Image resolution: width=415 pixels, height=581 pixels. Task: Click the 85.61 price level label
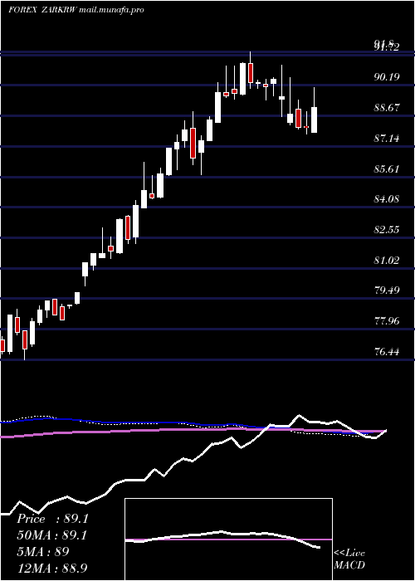[x=386, y=169]
